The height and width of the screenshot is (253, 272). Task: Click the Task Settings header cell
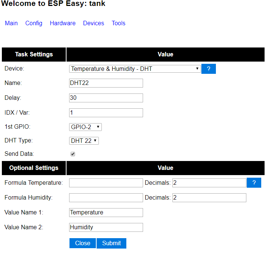click(34, 55)
